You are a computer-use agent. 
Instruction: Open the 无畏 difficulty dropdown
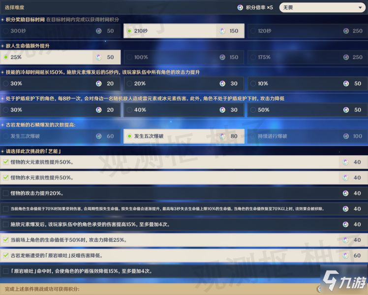(322, 7)
